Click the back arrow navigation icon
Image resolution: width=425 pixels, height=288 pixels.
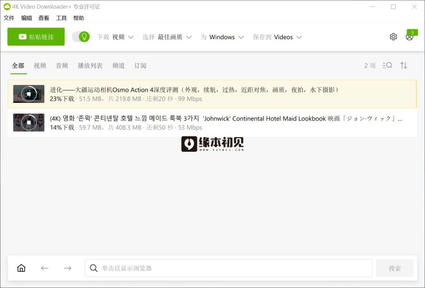44,268
